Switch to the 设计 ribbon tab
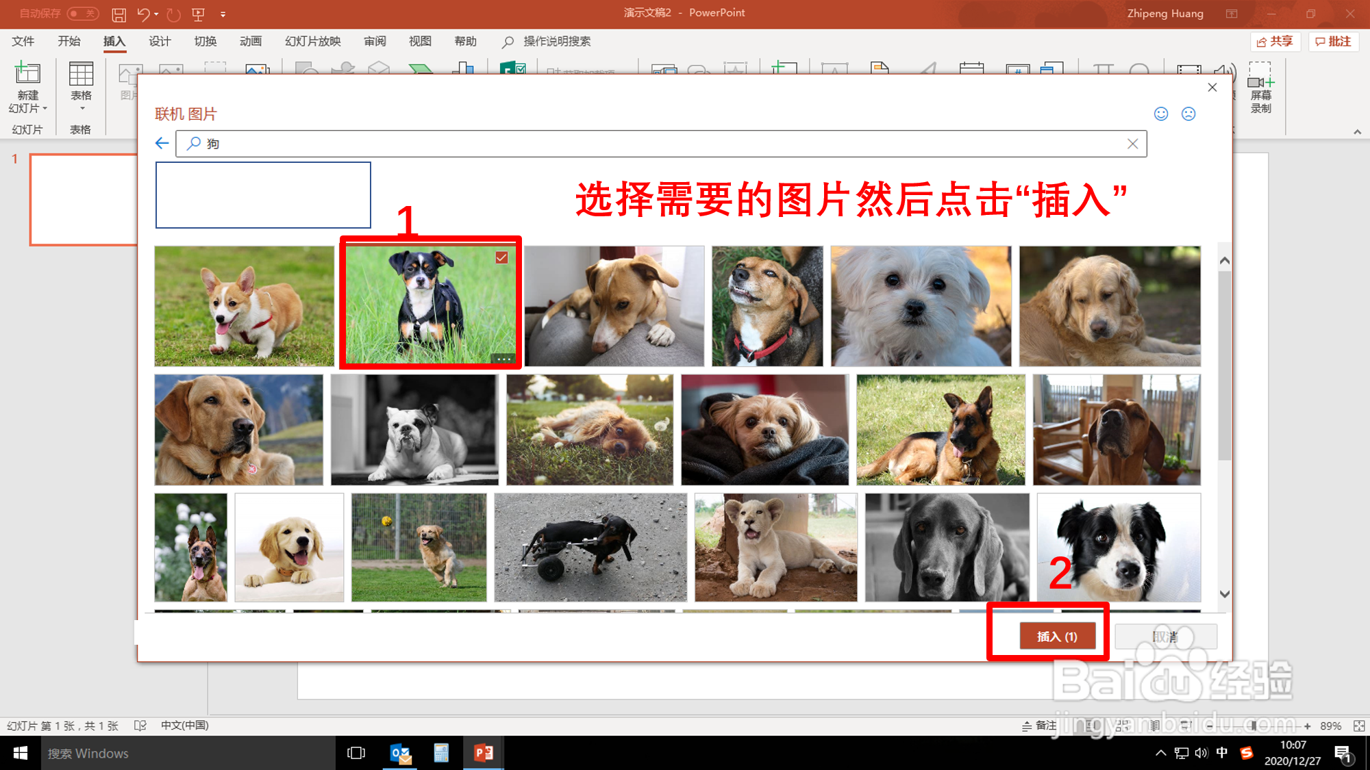This screenshot has height=770, width=1370. tap(160, 42)
